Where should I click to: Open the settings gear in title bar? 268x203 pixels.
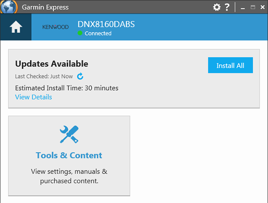(217, 7)
